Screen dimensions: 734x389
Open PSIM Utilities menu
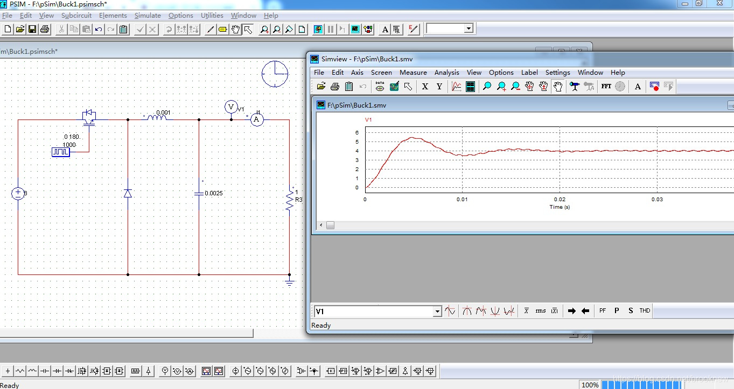coord(212,16)
